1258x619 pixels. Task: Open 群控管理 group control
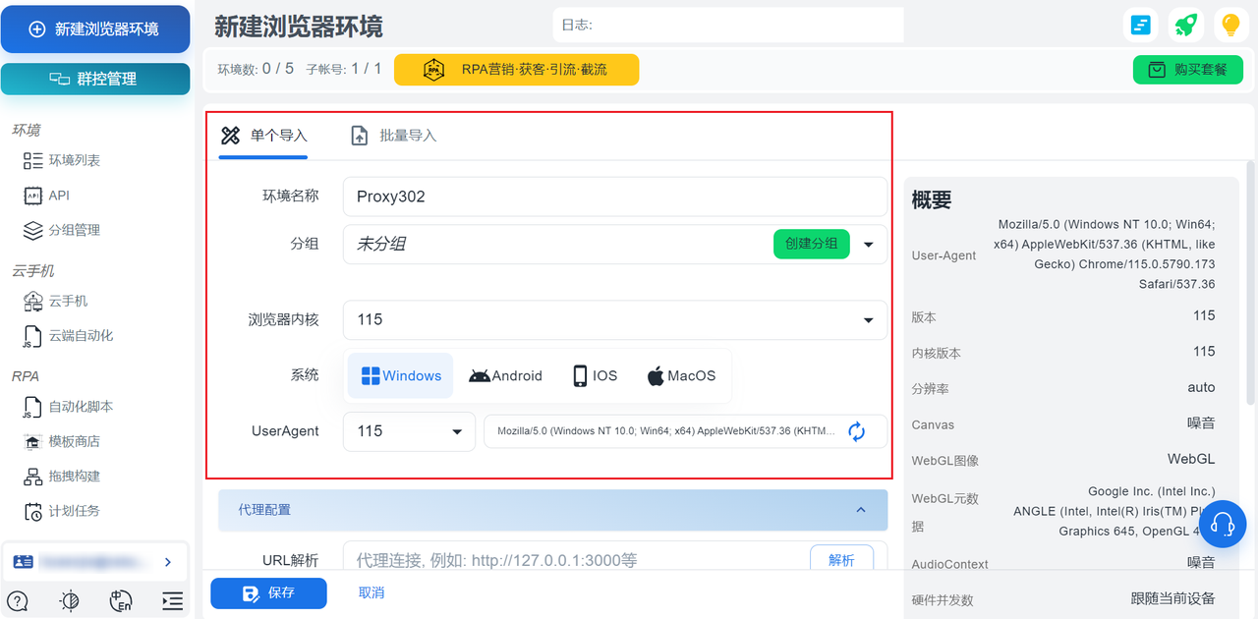click(x=95, y=79)
